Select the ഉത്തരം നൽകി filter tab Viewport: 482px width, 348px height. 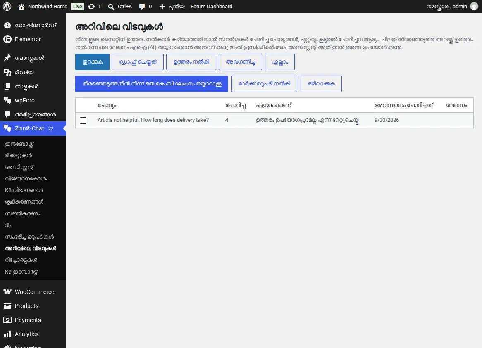coord(191,62)
